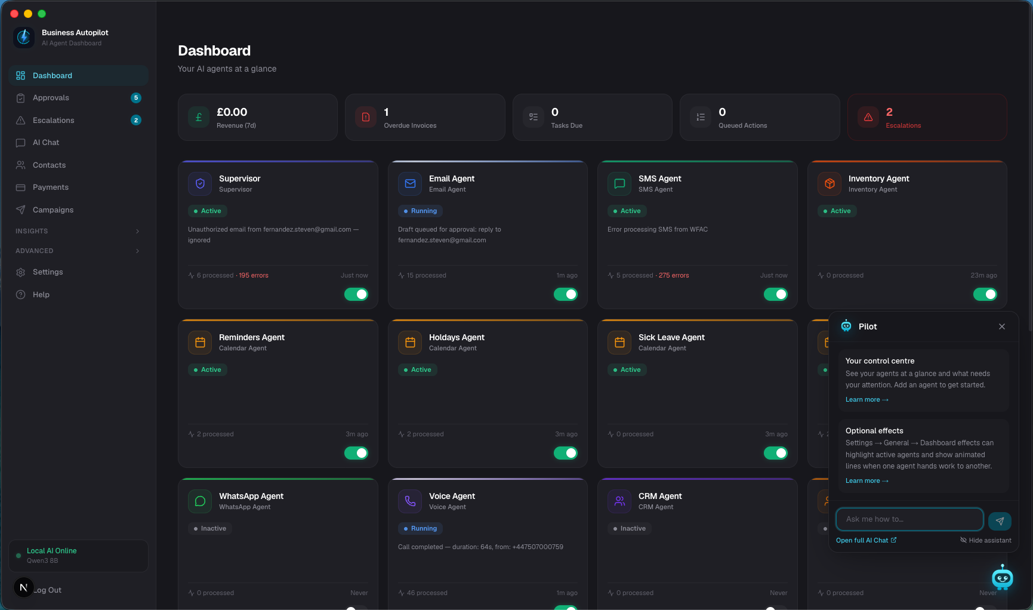Click the Inventory Agent box icon
Viewport: 1033px width, 610px height.
(830, 184)
